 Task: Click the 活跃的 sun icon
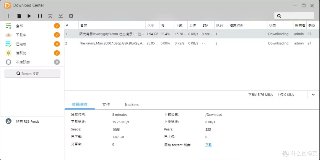coord(8,53)
